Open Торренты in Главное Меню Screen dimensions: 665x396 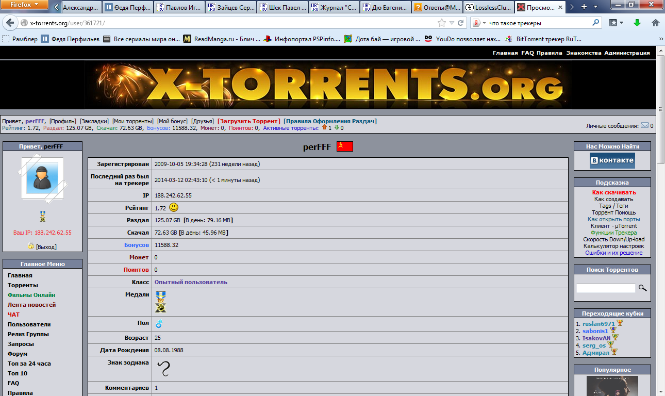click(23, 285)
